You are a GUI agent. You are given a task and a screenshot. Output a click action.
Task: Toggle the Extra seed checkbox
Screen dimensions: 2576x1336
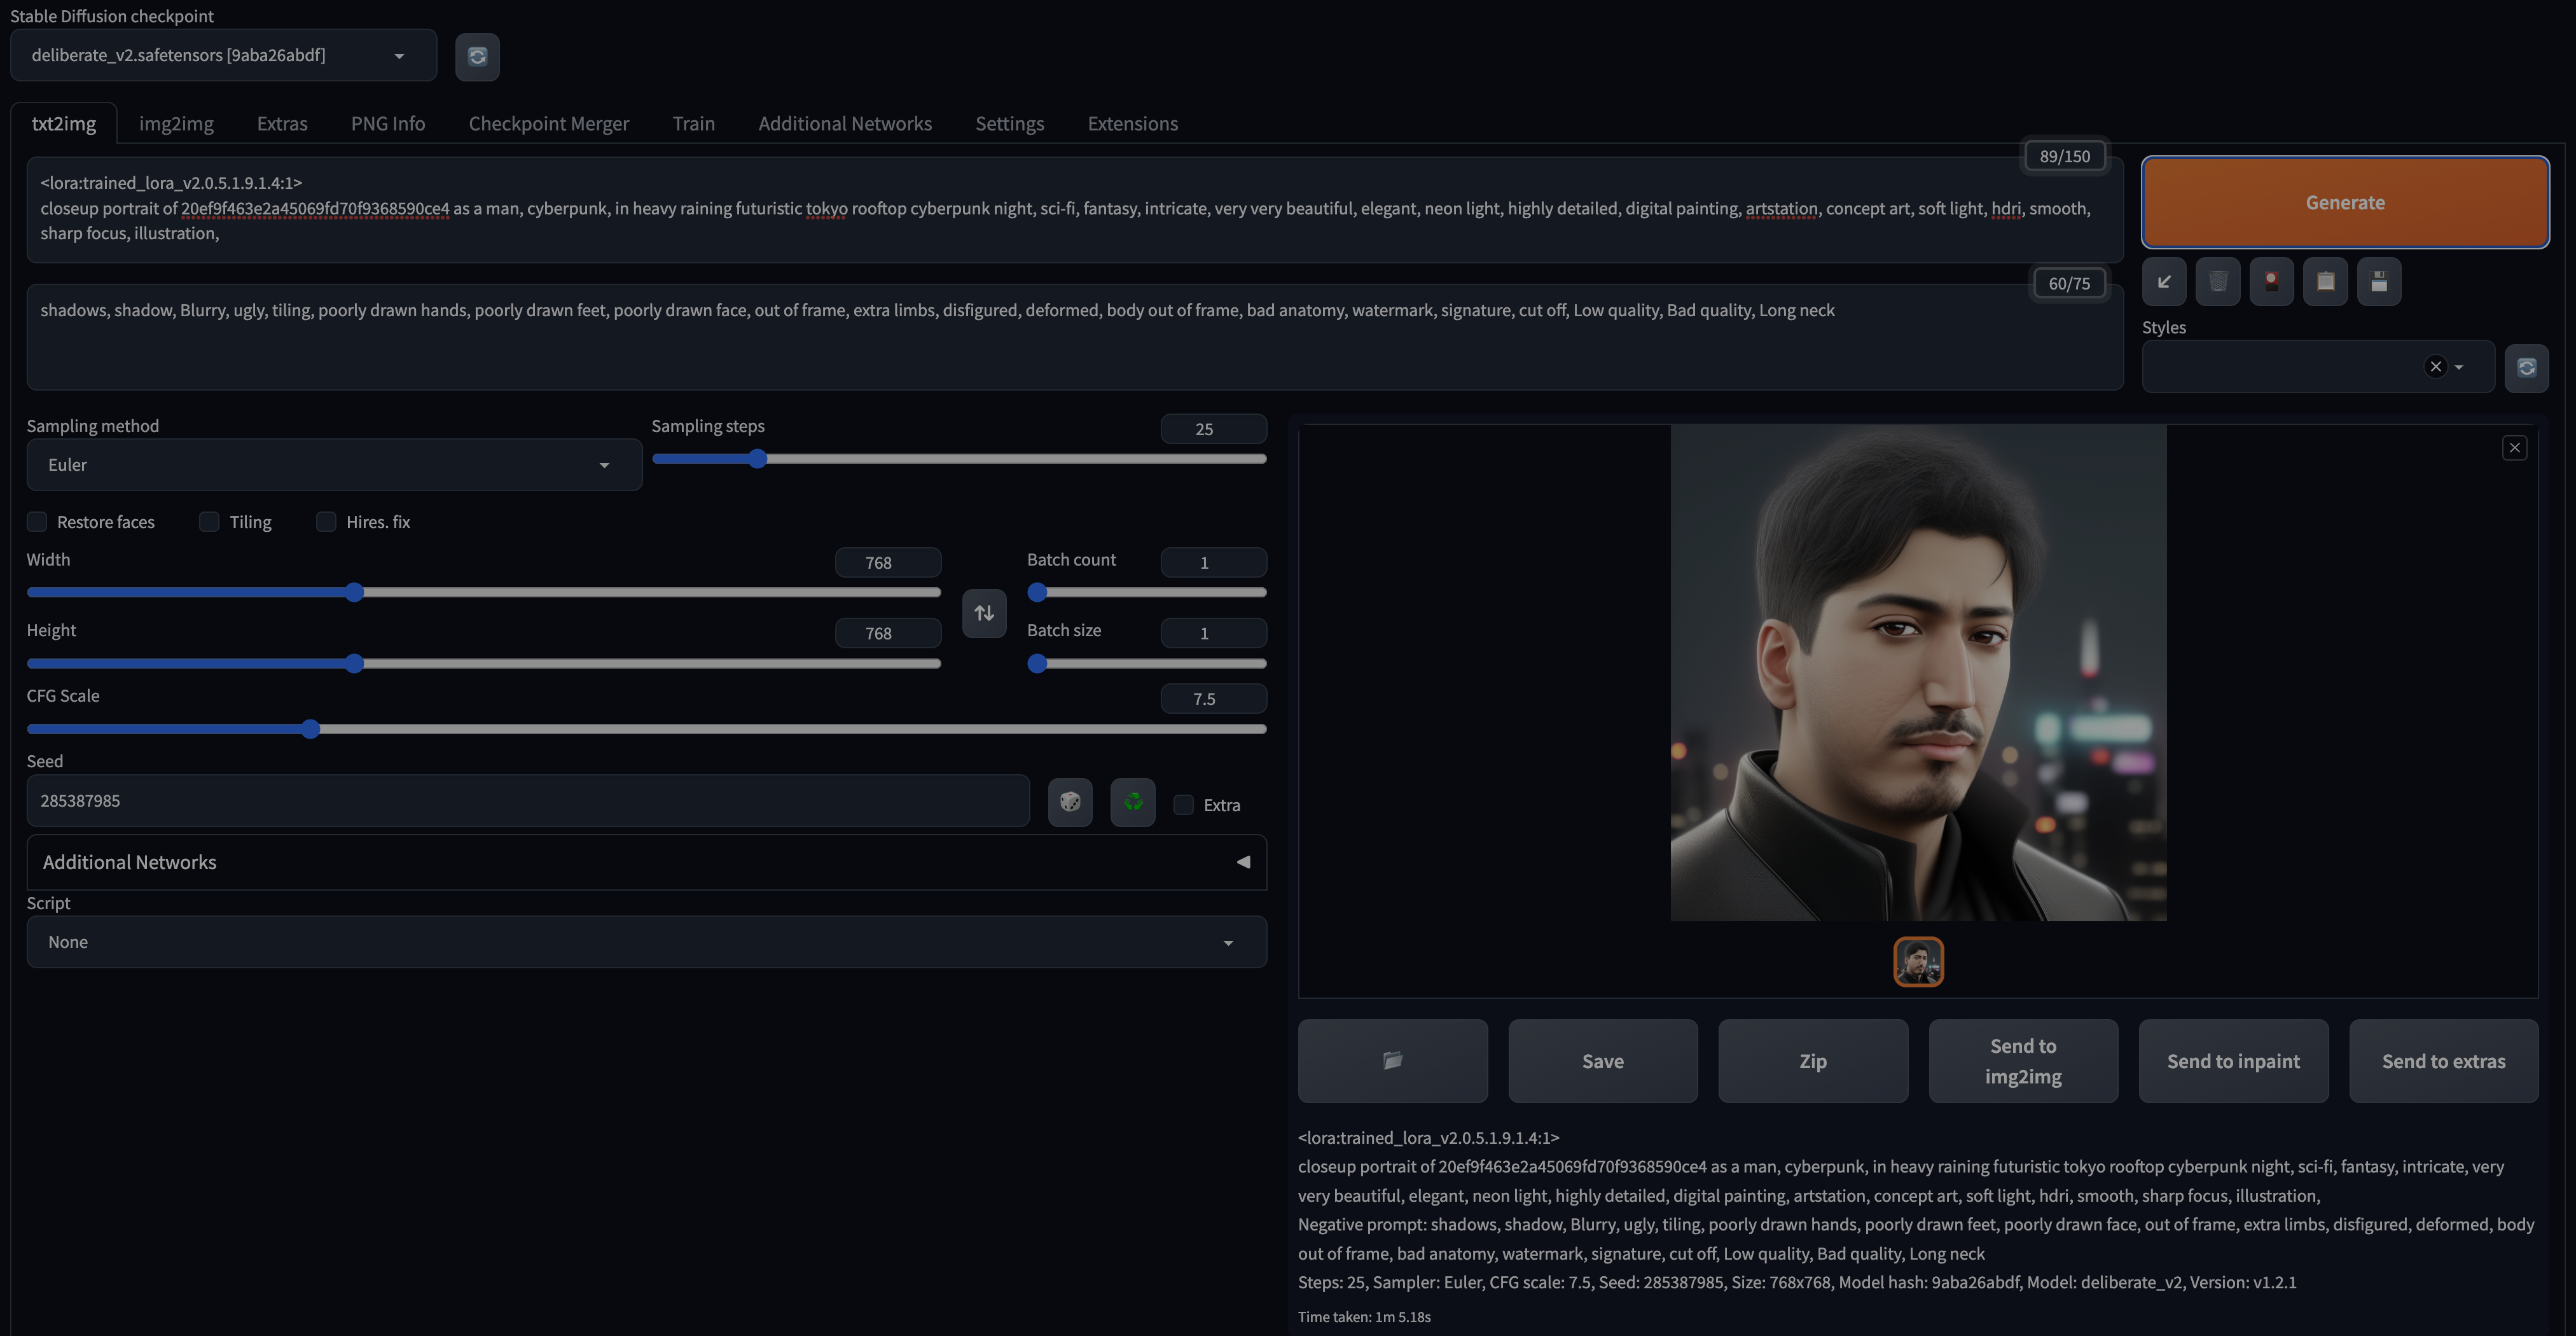pyautogui.click(x=1184, y=805)
